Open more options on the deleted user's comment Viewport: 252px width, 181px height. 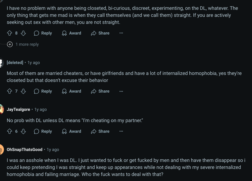click(121, 91)
